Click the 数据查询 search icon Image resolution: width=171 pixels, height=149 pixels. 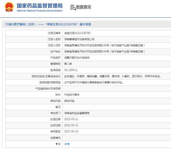point(73,7)
